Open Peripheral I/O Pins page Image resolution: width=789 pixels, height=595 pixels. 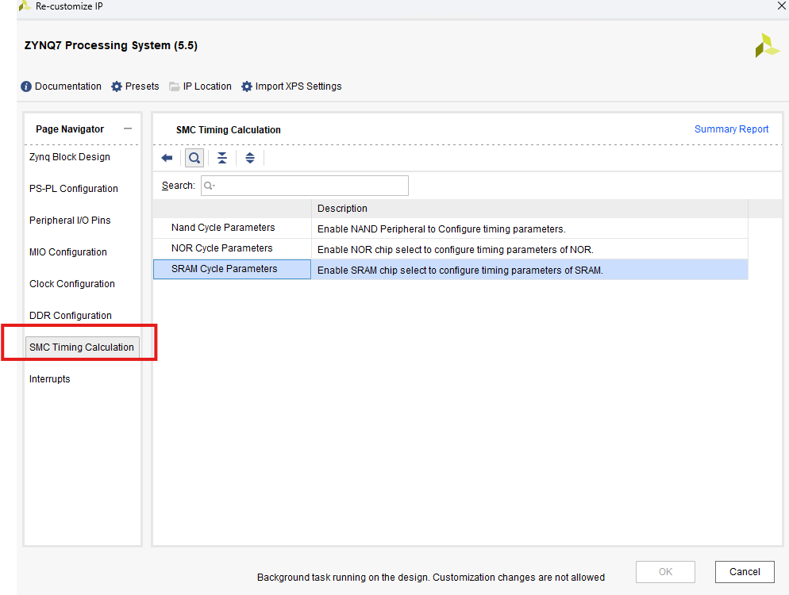click(70, 221)
